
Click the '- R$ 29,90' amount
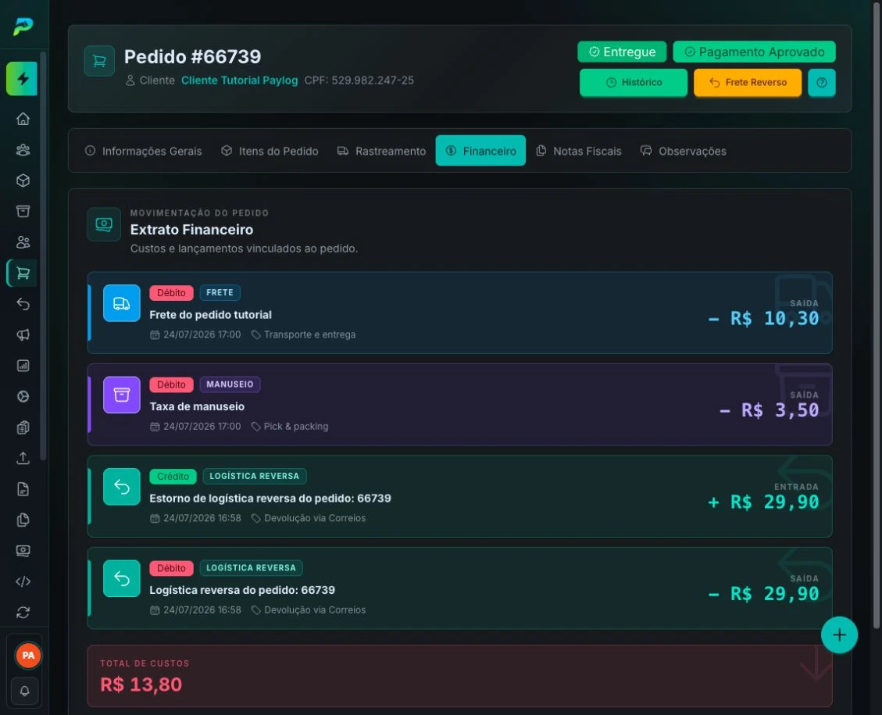coord(763,594)
